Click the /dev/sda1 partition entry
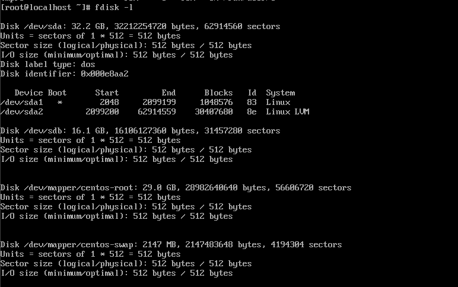Screen dimensions: 458x287 [x=21, y=102]
